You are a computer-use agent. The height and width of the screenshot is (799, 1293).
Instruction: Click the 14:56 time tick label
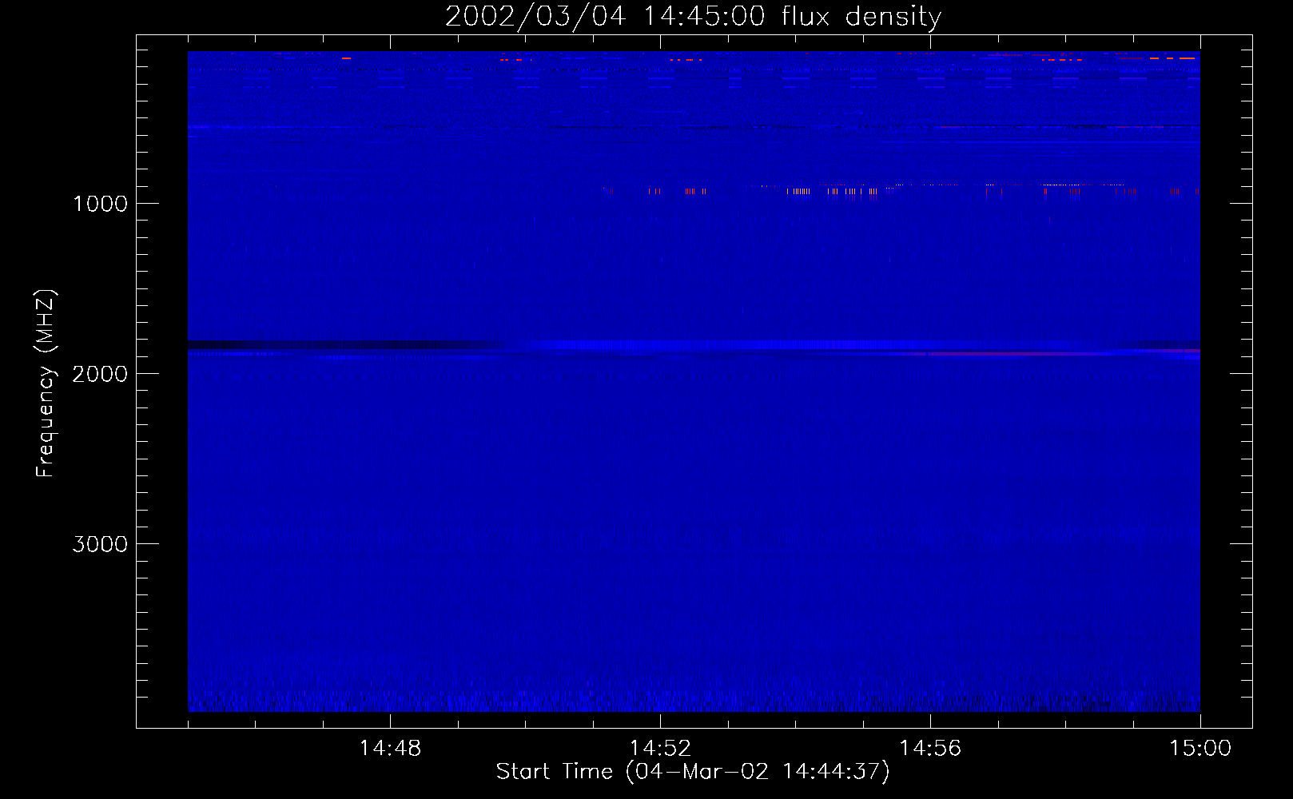click(x=930, y=749)
